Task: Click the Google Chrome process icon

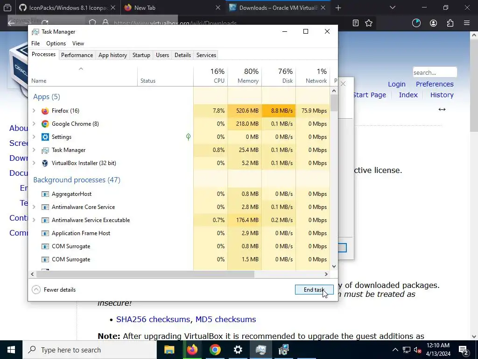Action: coord(45,124)
